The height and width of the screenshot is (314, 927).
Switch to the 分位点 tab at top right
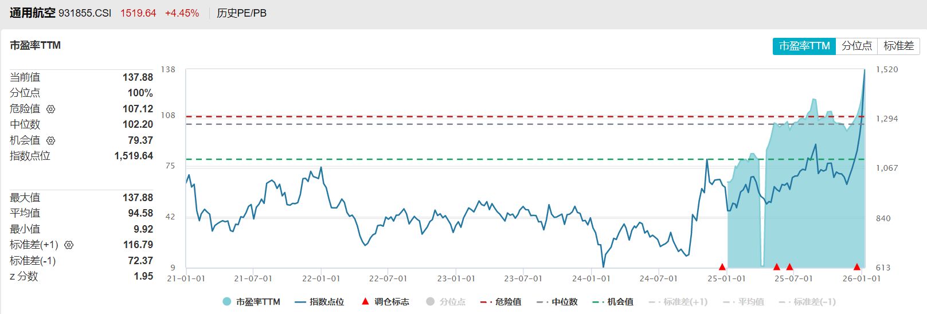(856, 46)
